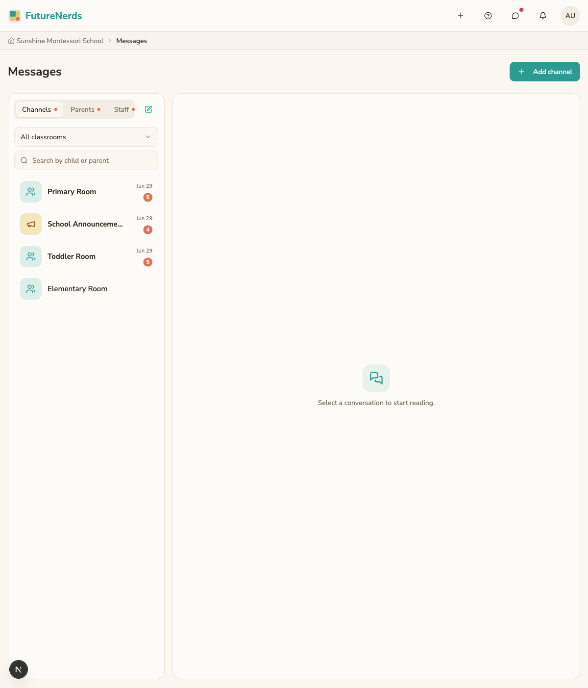The image size is (588, 688).
Task: Click the Toddler Room group icon
Action: (x=31, y=256)
